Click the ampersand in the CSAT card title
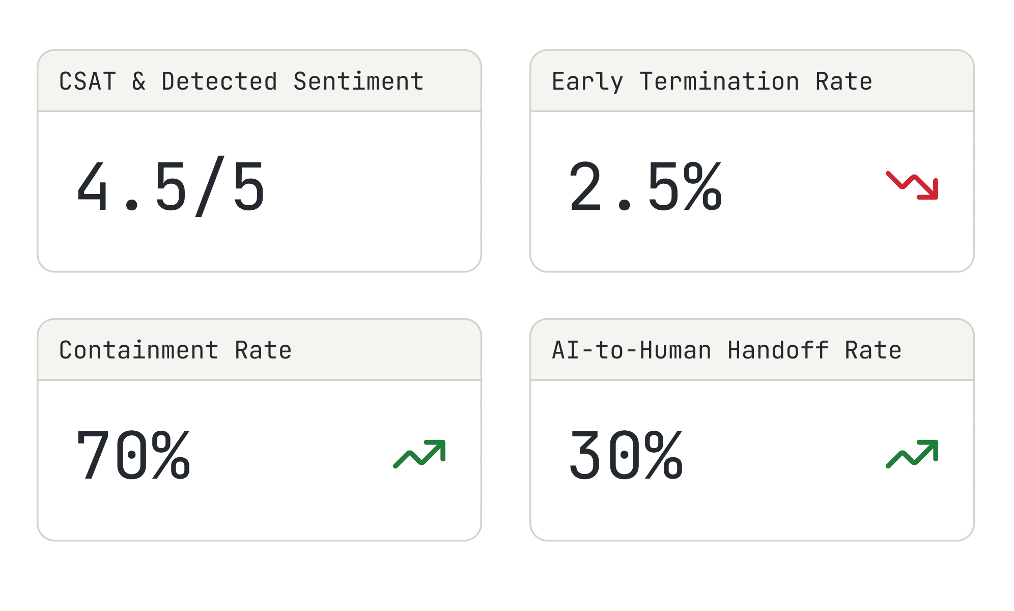The height and width of the screenshot is (611, 1014). [139, 81]
